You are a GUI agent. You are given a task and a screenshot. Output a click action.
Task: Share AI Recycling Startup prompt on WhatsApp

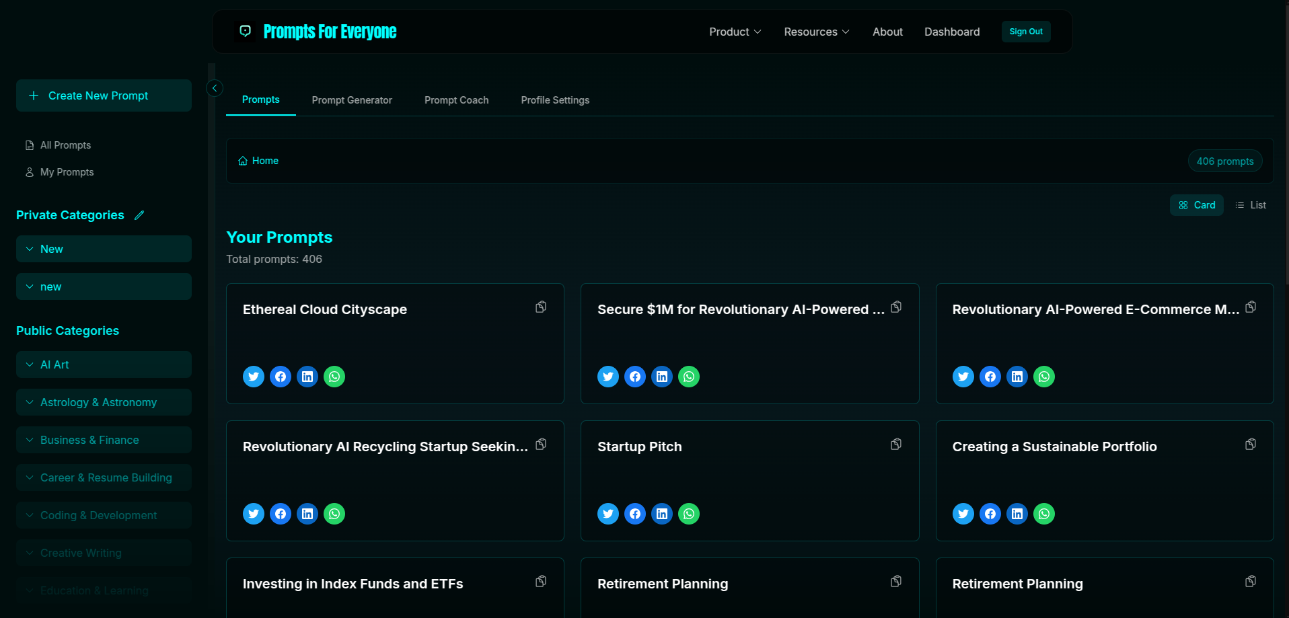[x=334, y=514]
